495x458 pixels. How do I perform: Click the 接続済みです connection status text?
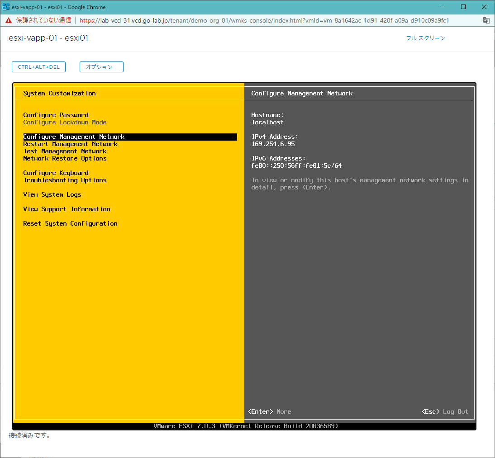(29, 435)
